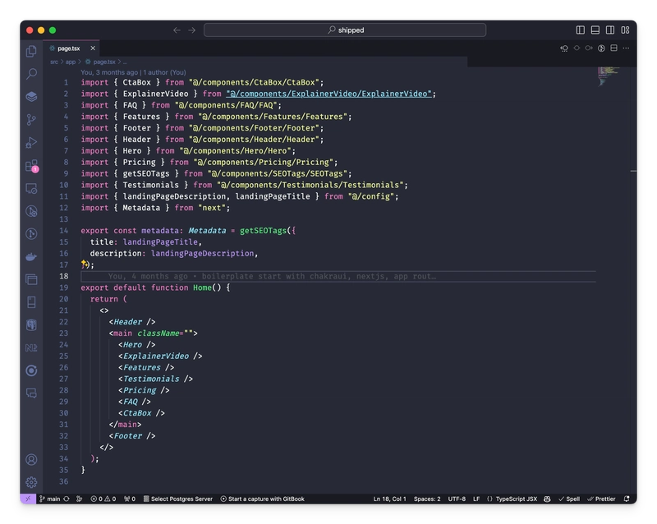Toggle Spell checking in status bar

coord(569,499)
